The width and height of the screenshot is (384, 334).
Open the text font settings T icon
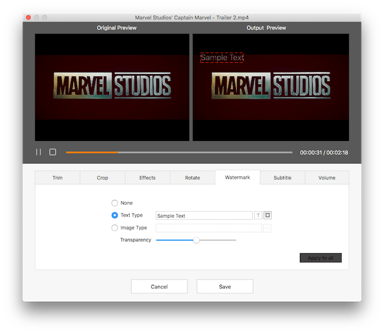258,216
